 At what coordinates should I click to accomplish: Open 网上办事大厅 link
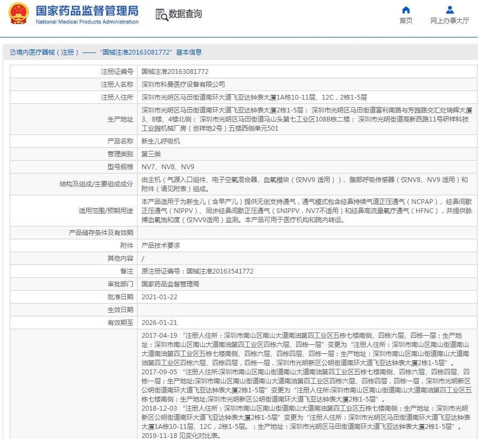pyautogui.click(x=450, y=20)
